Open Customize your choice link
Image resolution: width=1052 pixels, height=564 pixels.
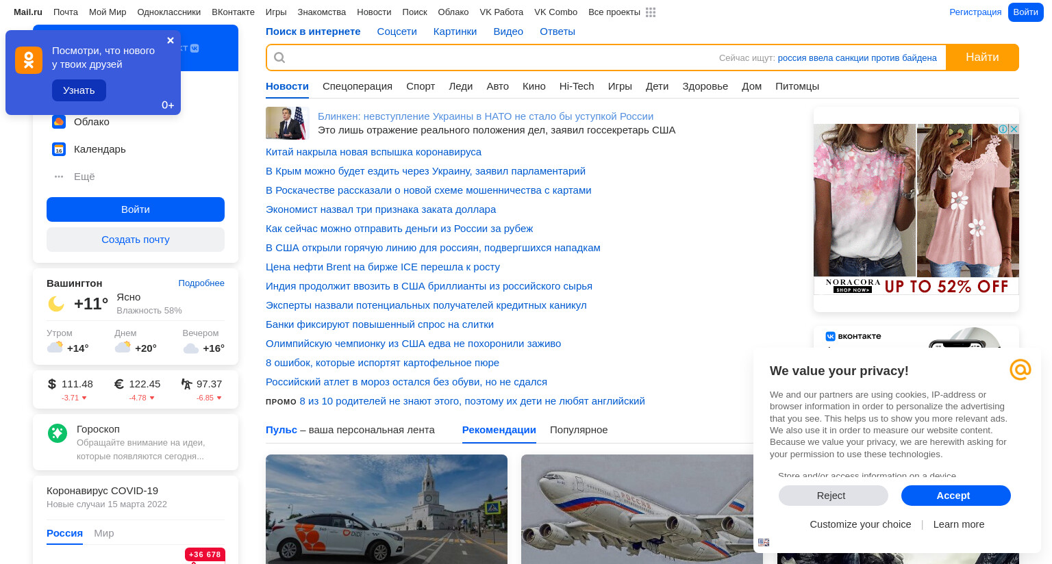860,524
